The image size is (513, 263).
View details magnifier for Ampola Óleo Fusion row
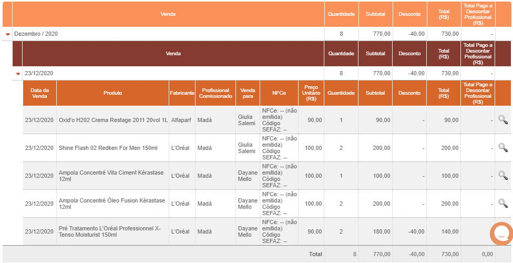(x=503, y=203)
